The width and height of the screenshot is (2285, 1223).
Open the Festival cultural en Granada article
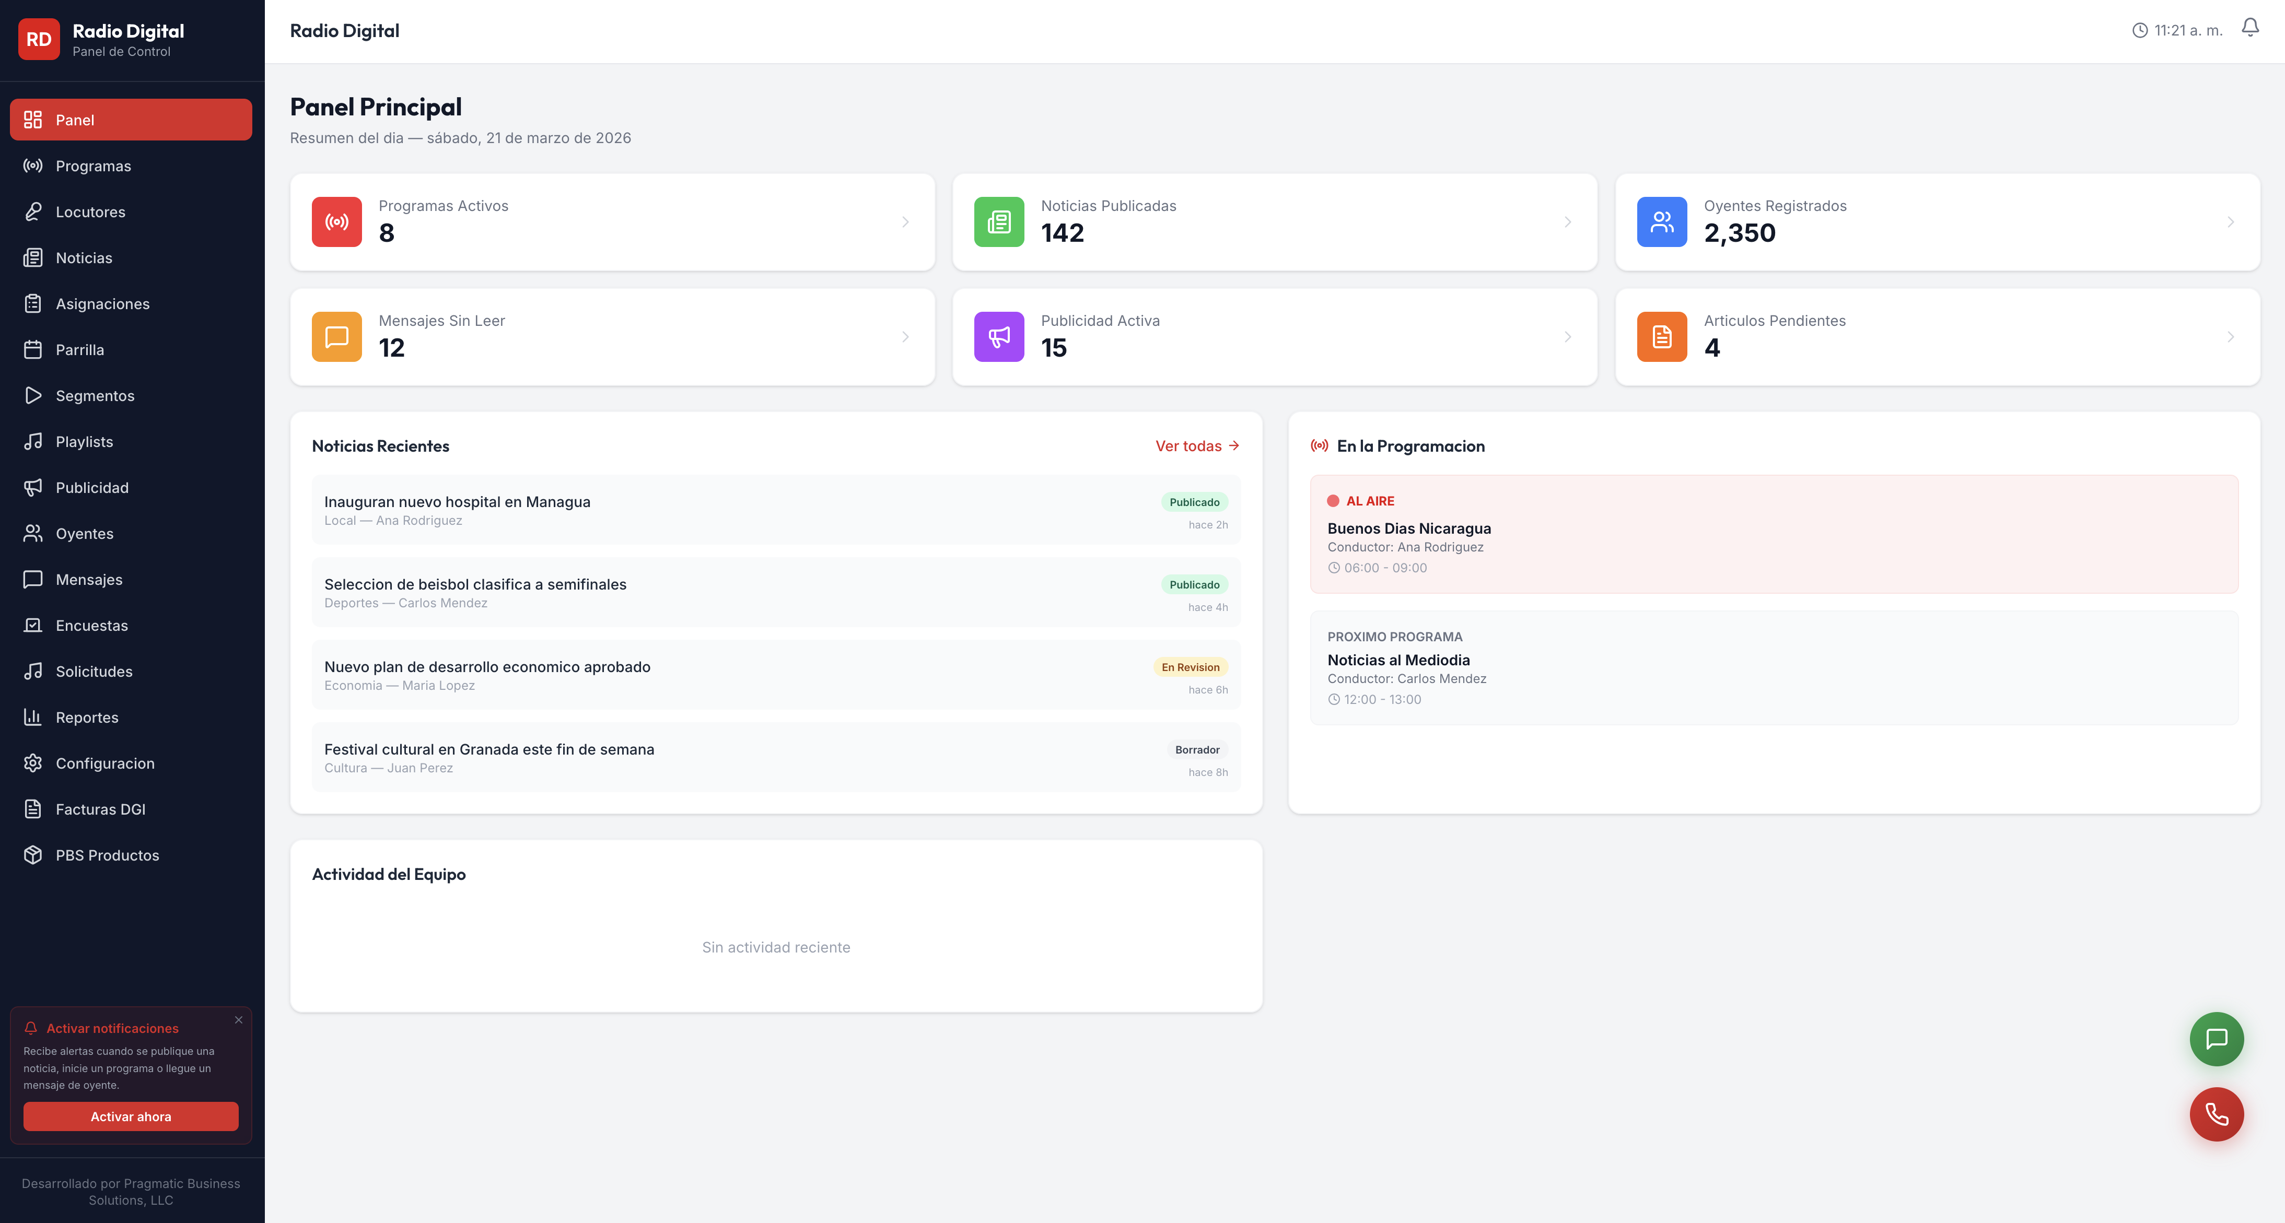489,749
